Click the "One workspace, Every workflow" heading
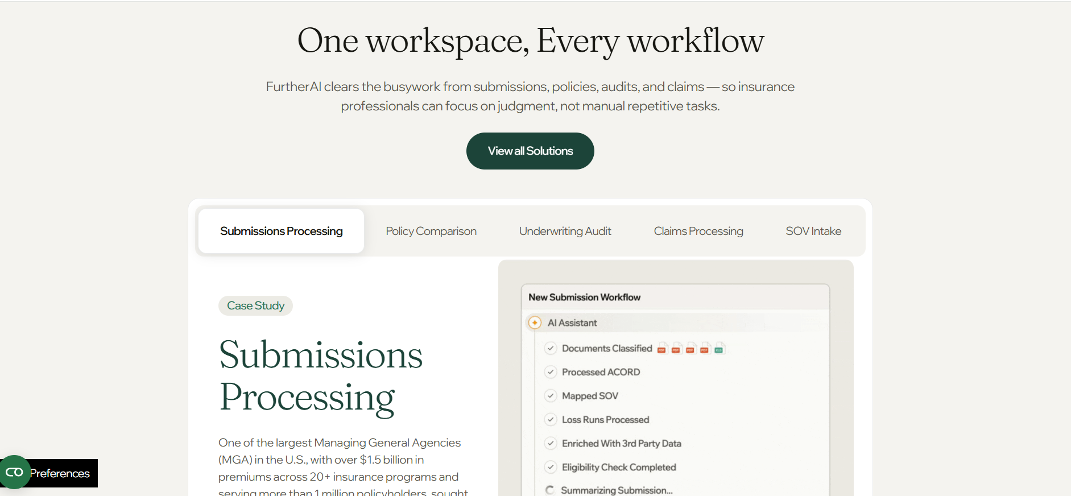The image size is (1071, 496). (531, 41)
